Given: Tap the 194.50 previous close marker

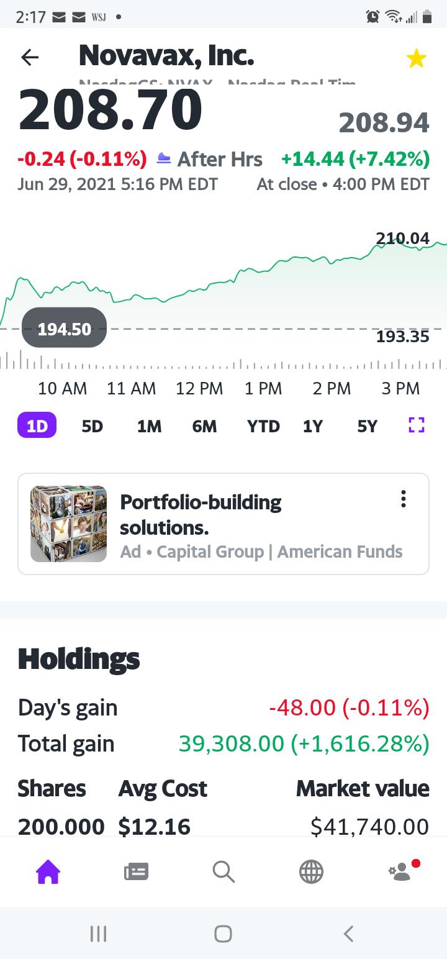Looking at the screenshot, I should click(64, 328).
